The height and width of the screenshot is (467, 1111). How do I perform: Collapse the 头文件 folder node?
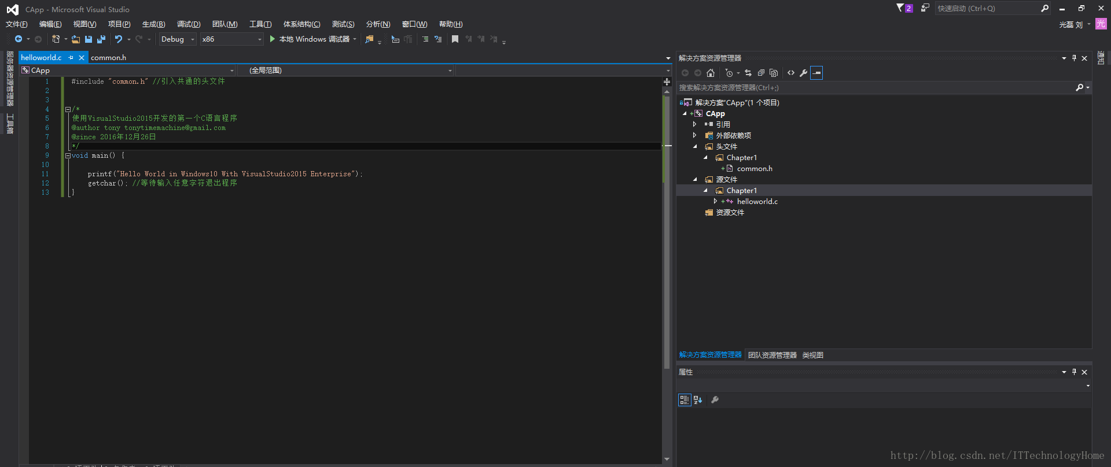(695, 146)
